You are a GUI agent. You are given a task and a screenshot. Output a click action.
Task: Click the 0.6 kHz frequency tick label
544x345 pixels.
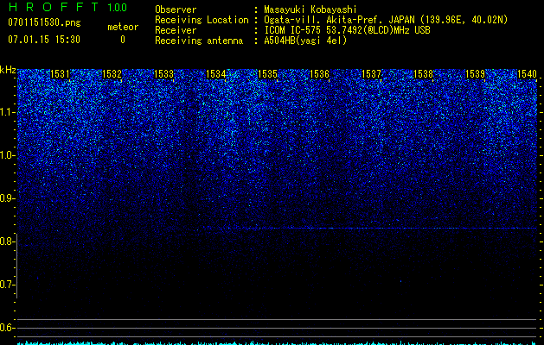pyautogui.click(x=7, y=328)
